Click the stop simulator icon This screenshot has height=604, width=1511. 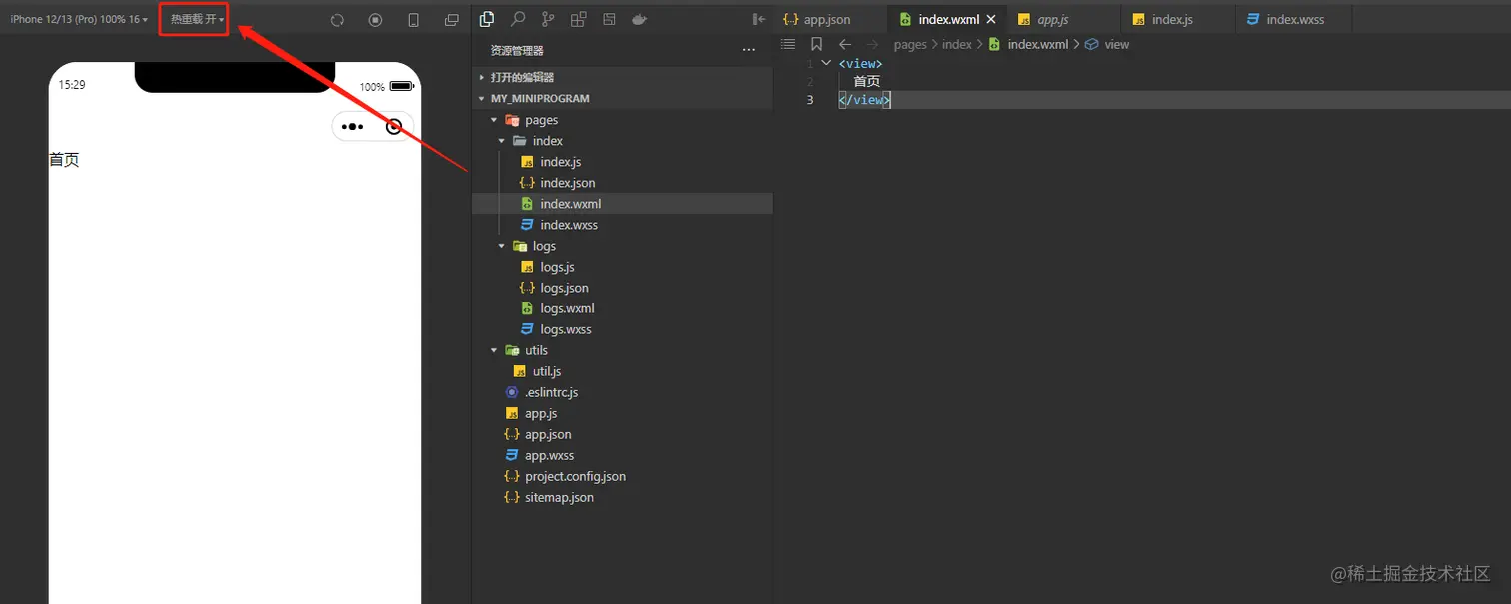375,20
